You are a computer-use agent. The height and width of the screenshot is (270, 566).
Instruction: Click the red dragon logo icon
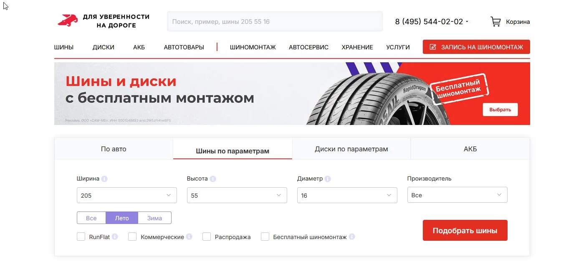68,20
